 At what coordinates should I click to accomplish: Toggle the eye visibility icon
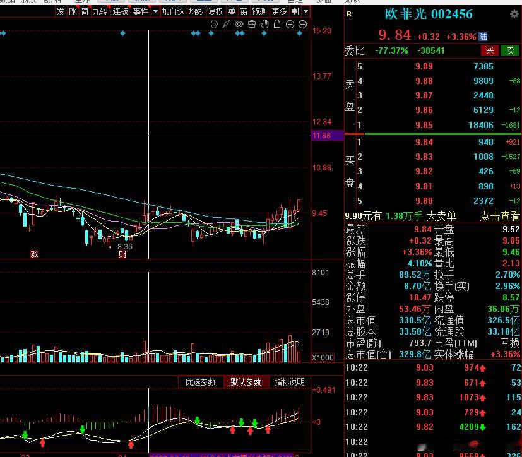(239, 24)
